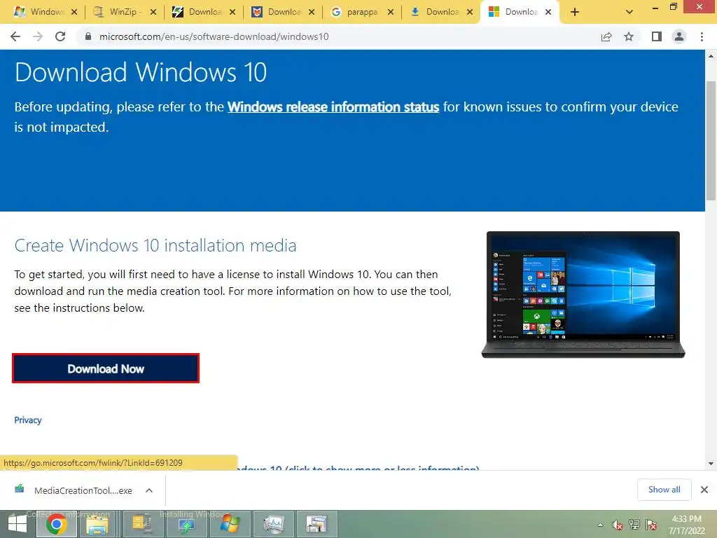This screenshot has height=538, width=717.
Task: Open the tab search dropdown
Action: (629, 13)
